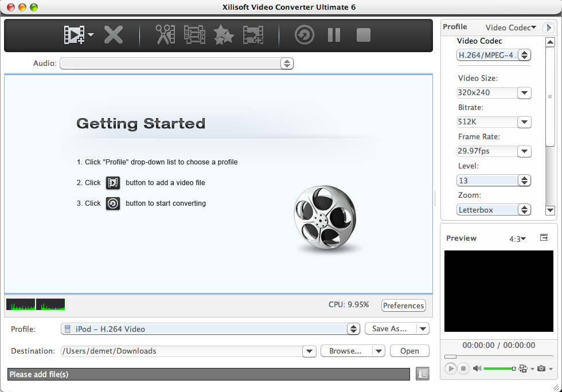Open the H.264/MPEG-4 video codec selector
The height and width of the screenshot is (392, 562).
(494, 55)
